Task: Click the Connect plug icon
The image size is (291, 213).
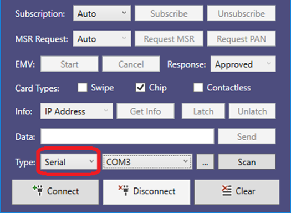Action: [x=38, y=190]
